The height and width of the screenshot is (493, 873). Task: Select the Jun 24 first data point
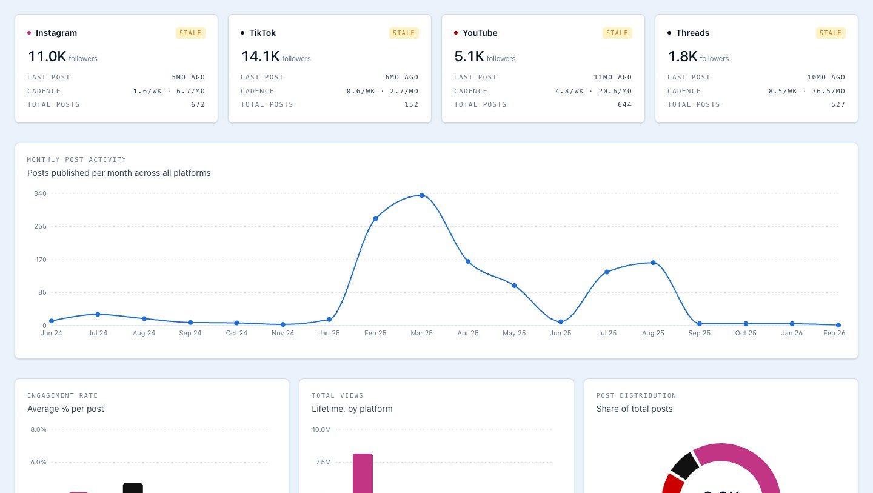click(52, 321)
